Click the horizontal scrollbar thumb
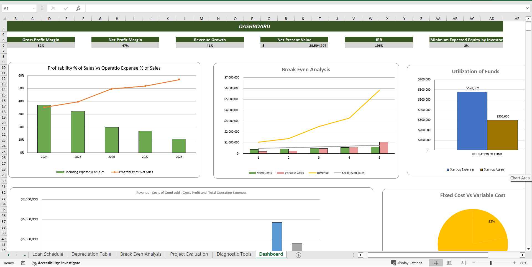Image resolution: width=532 pixels, height=267 pixels. 428,255
